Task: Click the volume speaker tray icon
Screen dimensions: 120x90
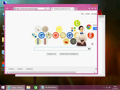Action: (110, 87)
